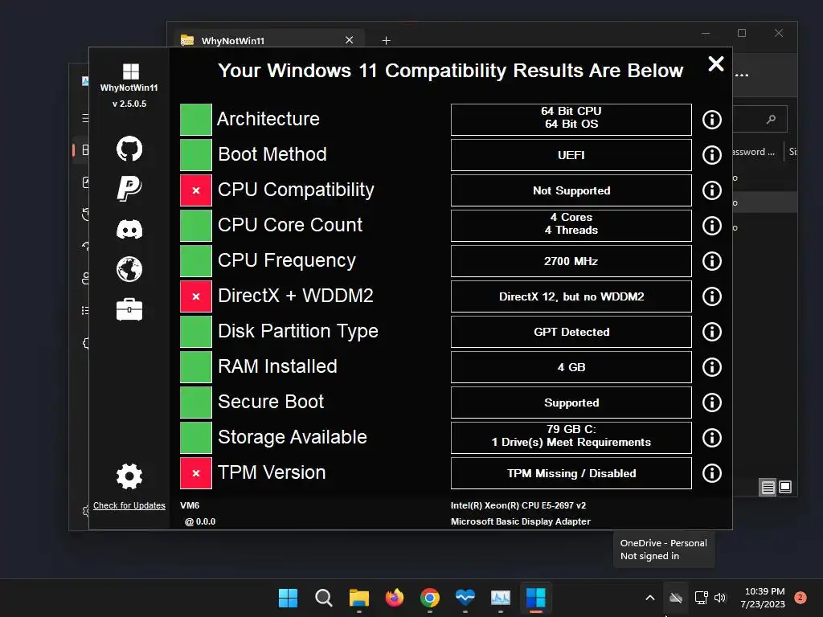Open File Explorer from taskbar
Screen dimensions: 823x617
click(x=359, y=598)
